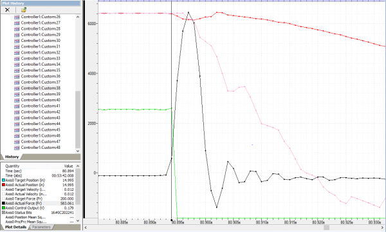Click horizontal scrollbar thumb below the plot
Viewport: 386px width, 232px height.
click(326, 227)
